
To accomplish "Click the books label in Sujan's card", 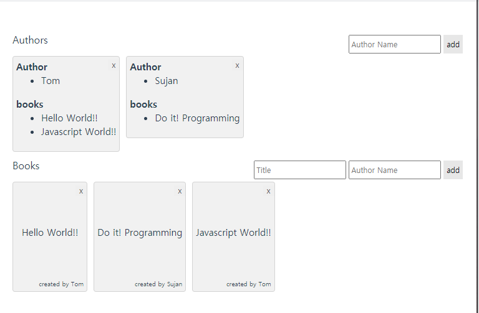I will click(143, 105).
